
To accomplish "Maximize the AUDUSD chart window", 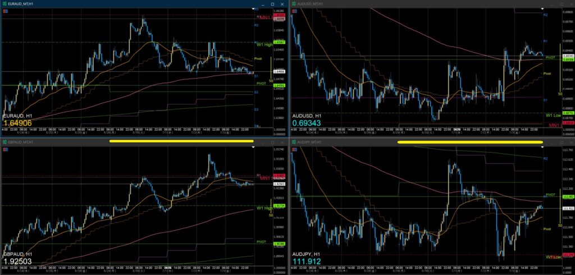I will pos(562,4).
